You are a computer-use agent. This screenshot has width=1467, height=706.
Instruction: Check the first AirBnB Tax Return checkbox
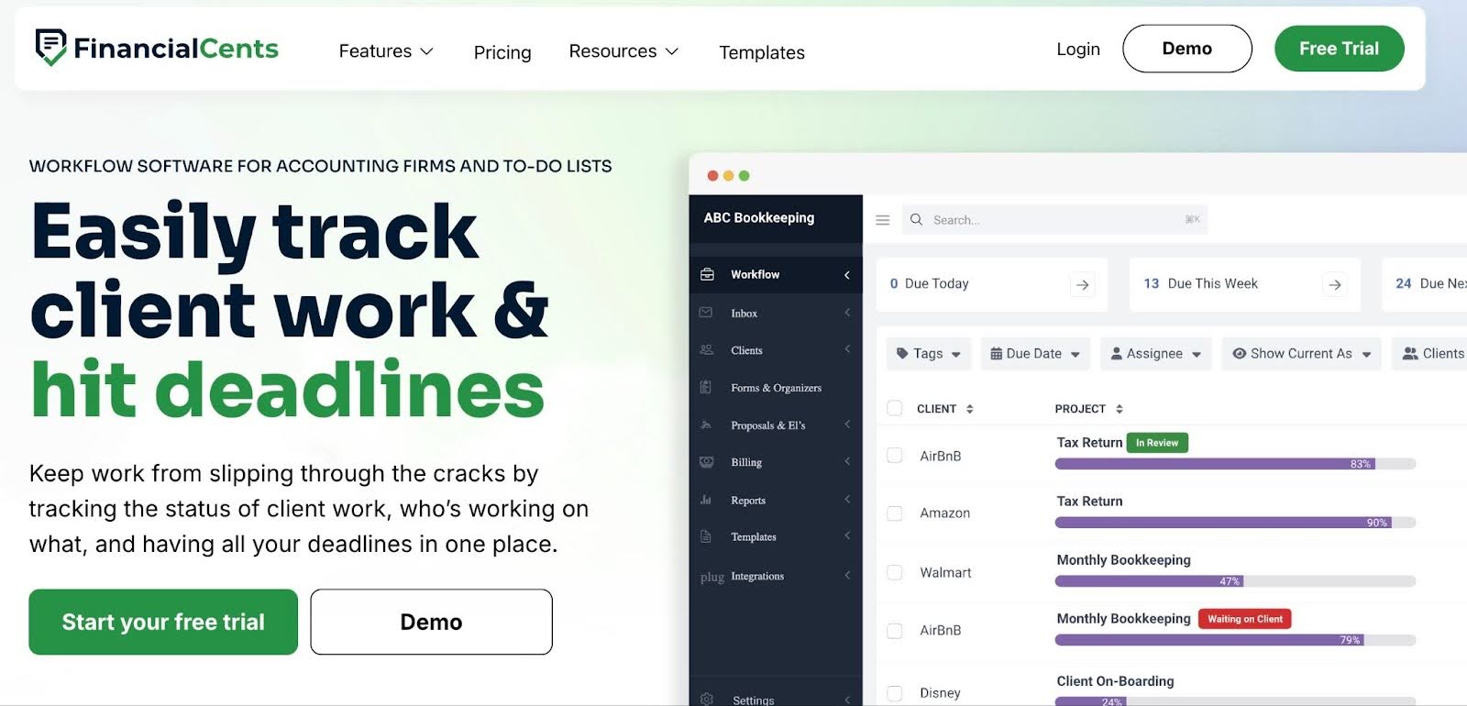click(x=895, y=456)
